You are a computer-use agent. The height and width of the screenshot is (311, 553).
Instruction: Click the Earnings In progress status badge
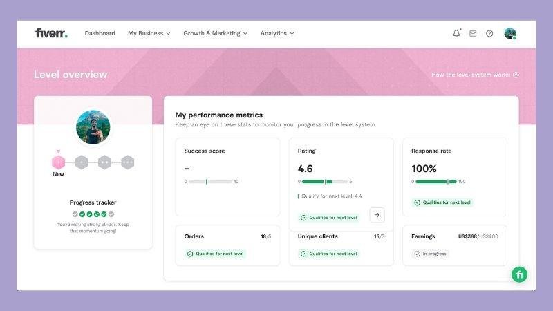(x=430, y=254)
